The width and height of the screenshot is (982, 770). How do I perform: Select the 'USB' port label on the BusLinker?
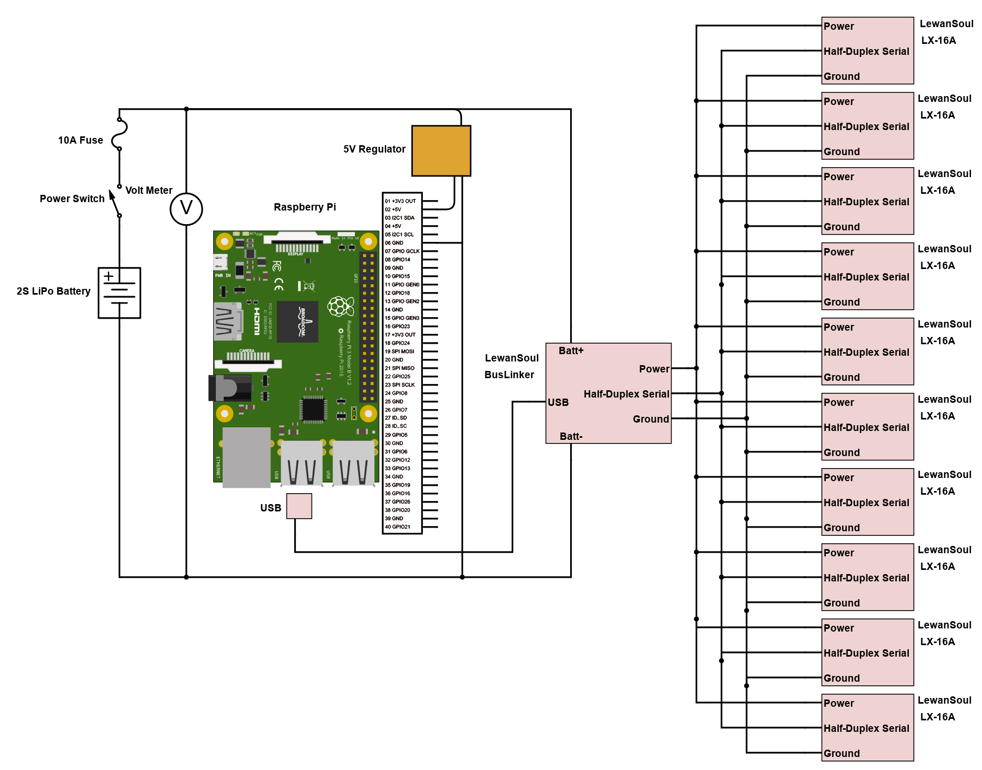click(x=558, y=402)
